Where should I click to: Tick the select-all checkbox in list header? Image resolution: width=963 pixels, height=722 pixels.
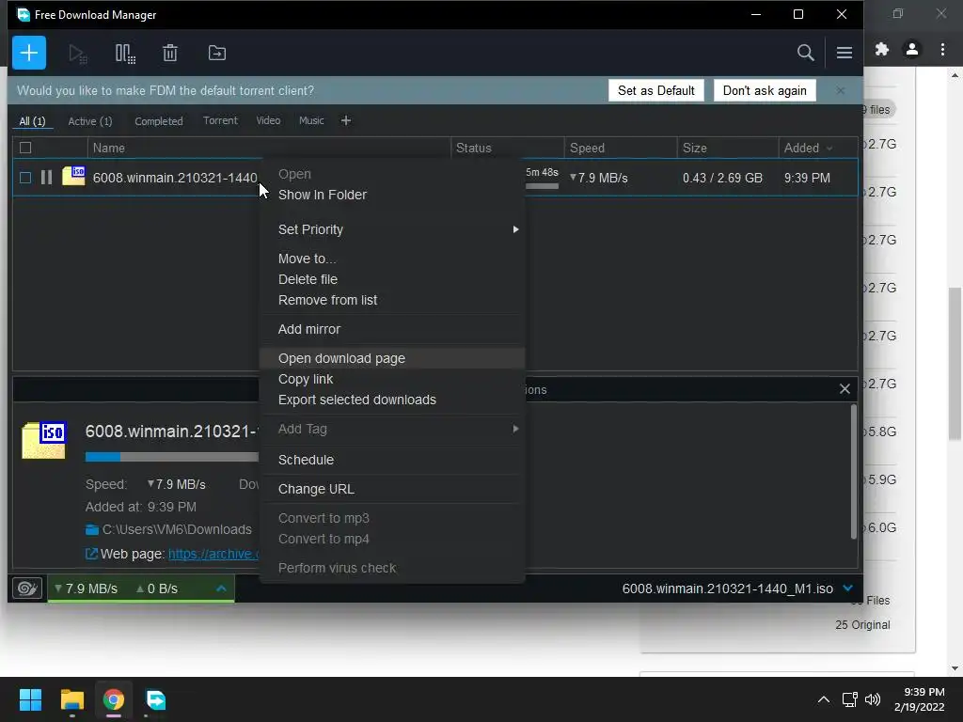coord(25,148)
